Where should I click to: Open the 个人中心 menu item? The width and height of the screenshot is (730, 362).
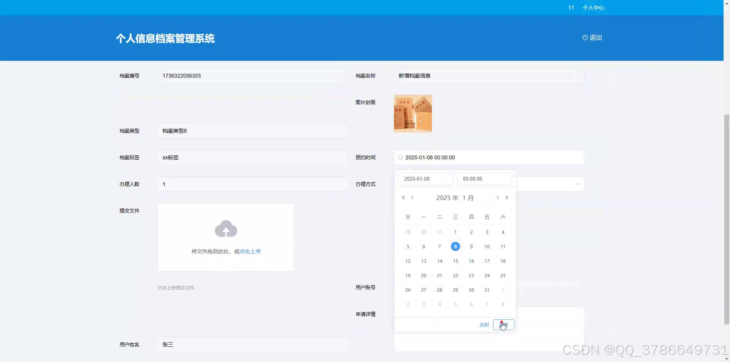point(594,7)
